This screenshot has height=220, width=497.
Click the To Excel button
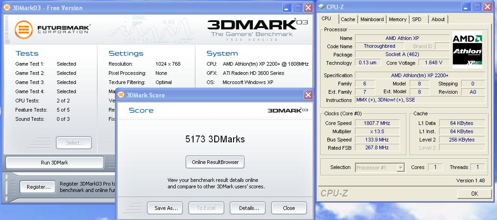206,208
